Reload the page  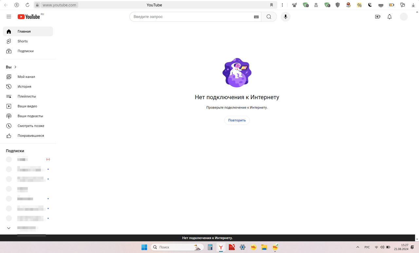27,5
